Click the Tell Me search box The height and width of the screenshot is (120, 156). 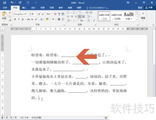coord(98,8)
